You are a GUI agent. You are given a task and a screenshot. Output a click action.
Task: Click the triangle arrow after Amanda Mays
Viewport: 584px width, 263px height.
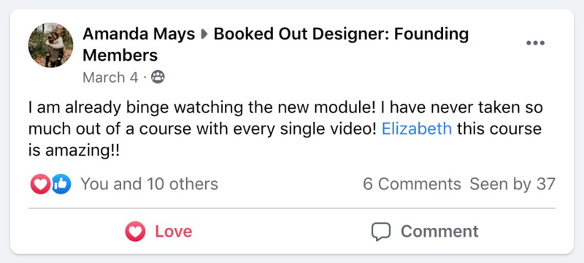click(x=204, y=34)
